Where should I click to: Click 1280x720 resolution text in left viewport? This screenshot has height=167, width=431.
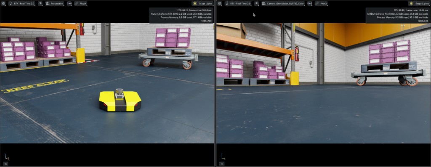click(207, 21)
